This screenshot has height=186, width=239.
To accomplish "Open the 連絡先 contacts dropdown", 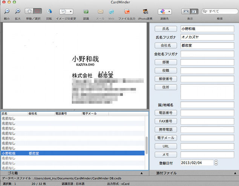I will coord(164,12).
